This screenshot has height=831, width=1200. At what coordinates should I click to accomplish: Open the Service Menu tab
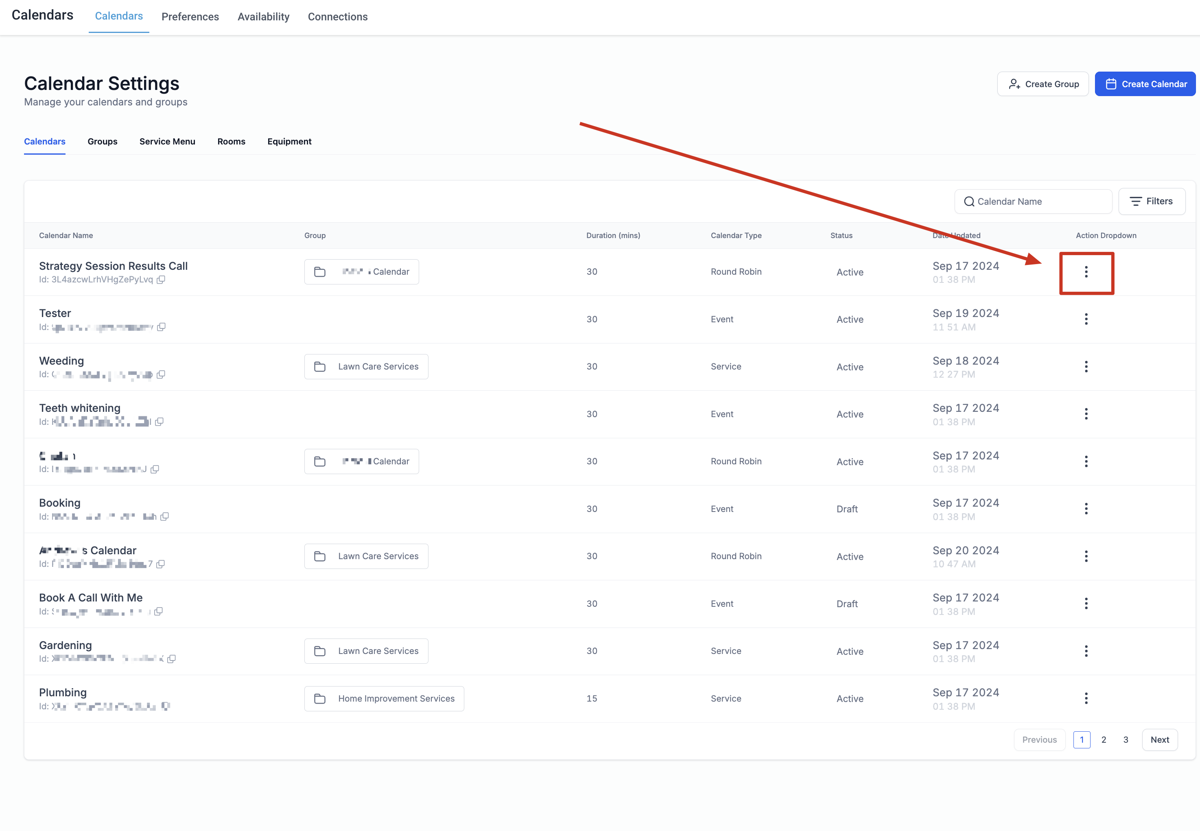pyautogui.click(x=167, y=142)
